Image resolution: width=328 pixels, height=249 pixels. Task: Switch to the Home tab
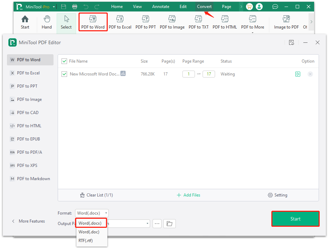point(117,7)
